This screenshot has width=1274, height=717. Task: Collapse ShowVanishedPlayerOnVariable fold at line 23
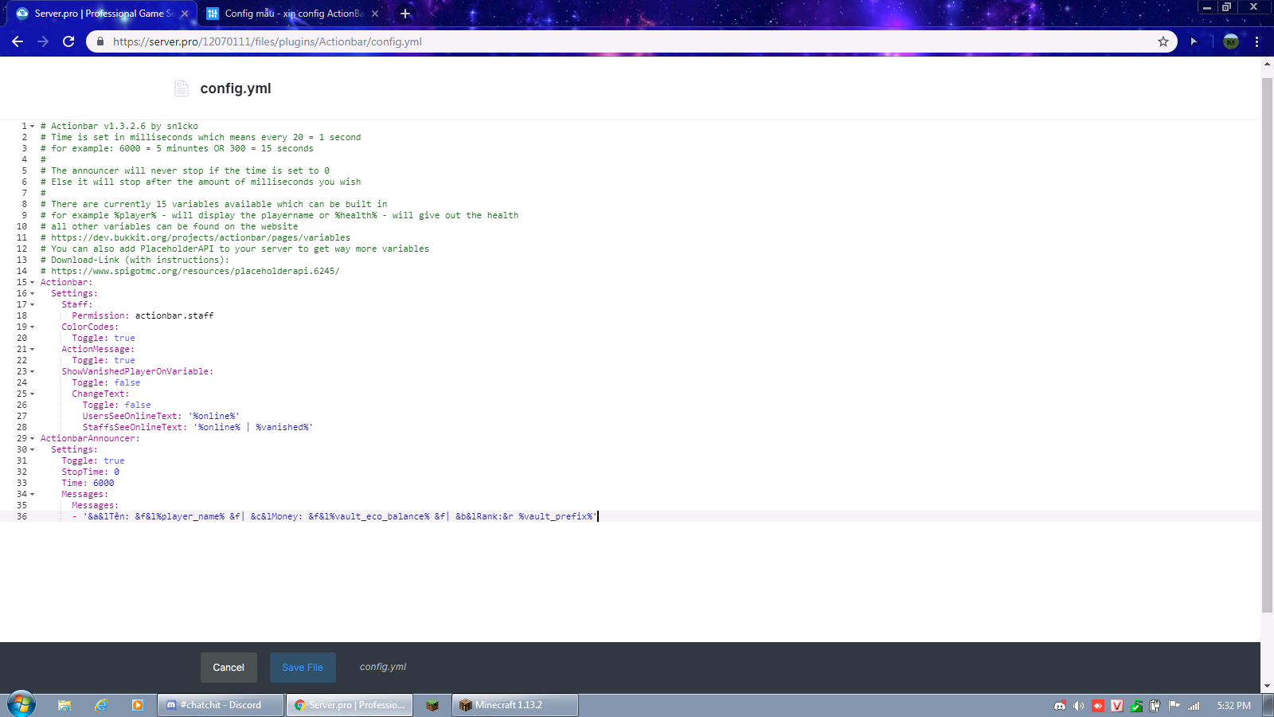click(x=32, y=372)
